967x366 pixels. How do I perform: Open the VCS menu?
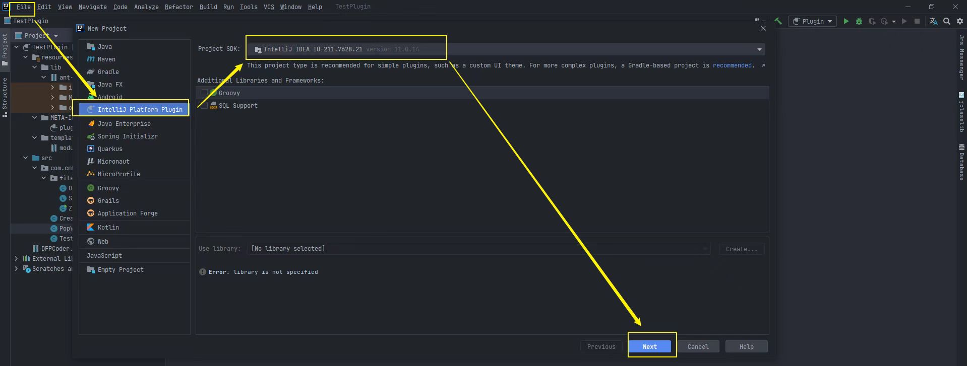pyautogui.click(x=269, y=7)
